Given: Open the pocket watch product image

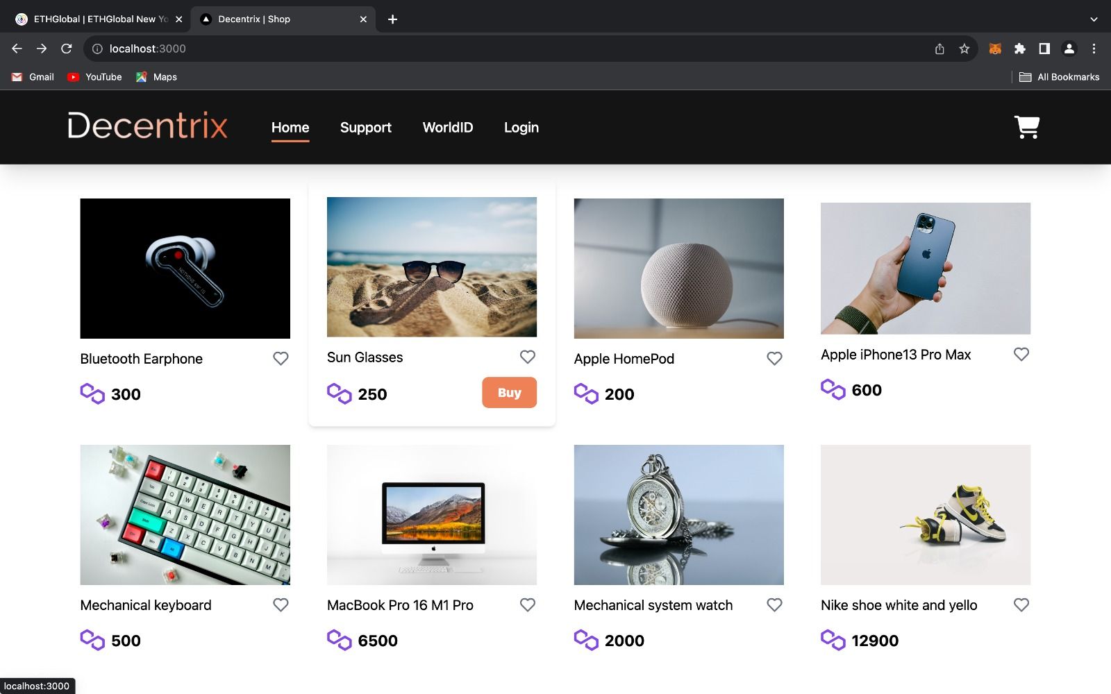Looking at the screenshot, I should pyautogui.click(x=679, y=515).
